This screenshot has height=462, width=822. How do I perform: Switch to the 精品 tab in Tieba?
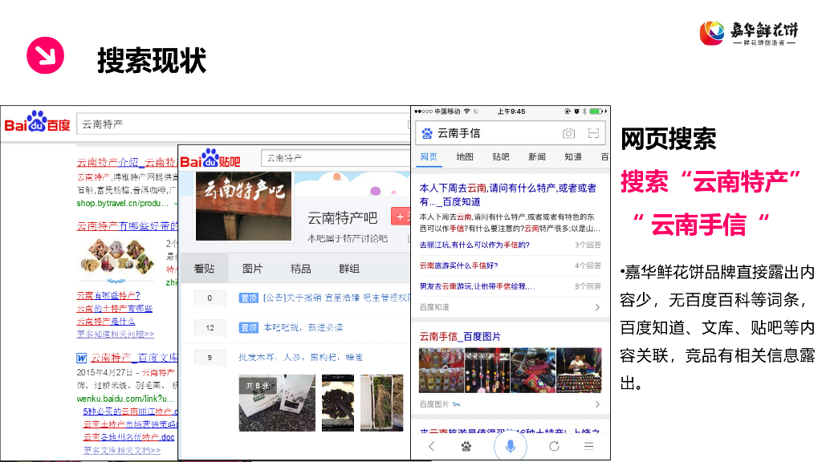click(x=300, y=269)
